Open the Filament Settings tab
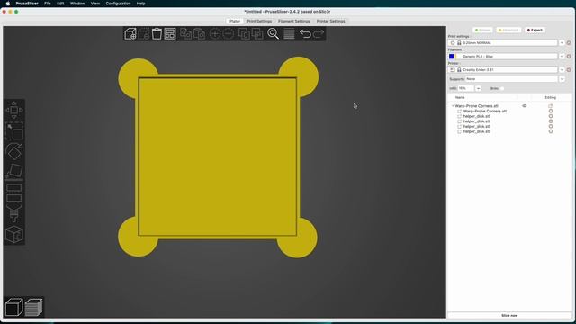 (294, 21)
